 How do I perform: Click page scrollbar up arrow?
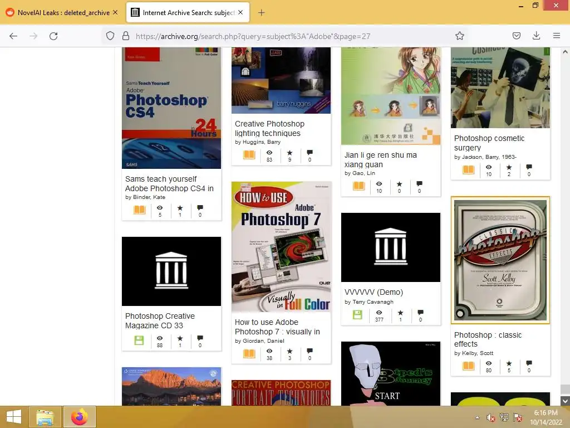click(565, 52)
